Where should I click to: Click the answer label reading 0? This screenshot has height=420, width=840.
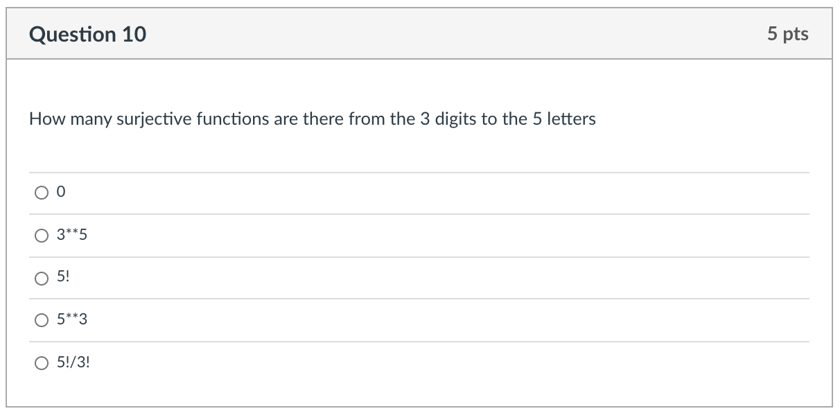click(60, 192)
